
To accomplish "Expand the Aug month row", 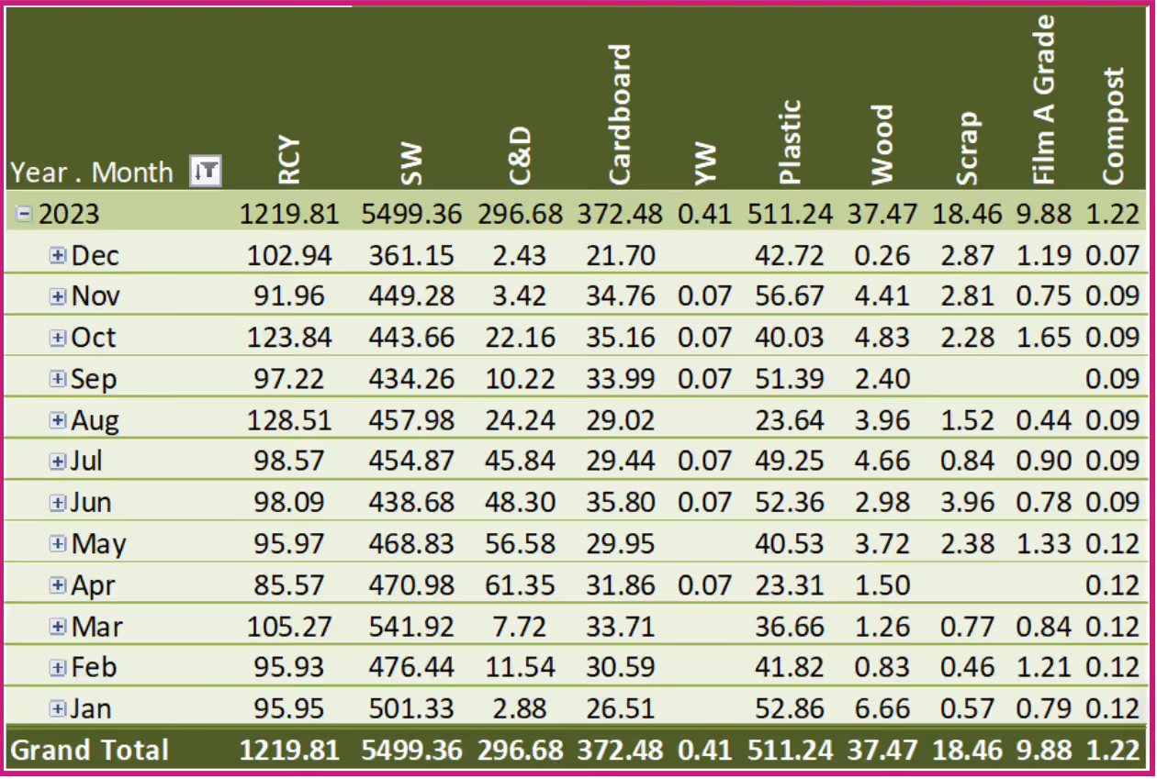I will (x=58, y=420).
